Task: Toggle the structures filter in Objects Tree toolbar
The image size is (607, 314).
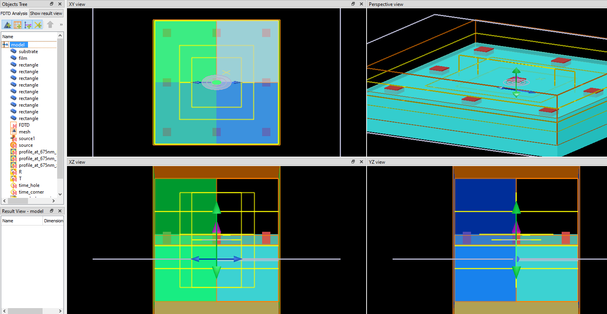Action: 7,25
